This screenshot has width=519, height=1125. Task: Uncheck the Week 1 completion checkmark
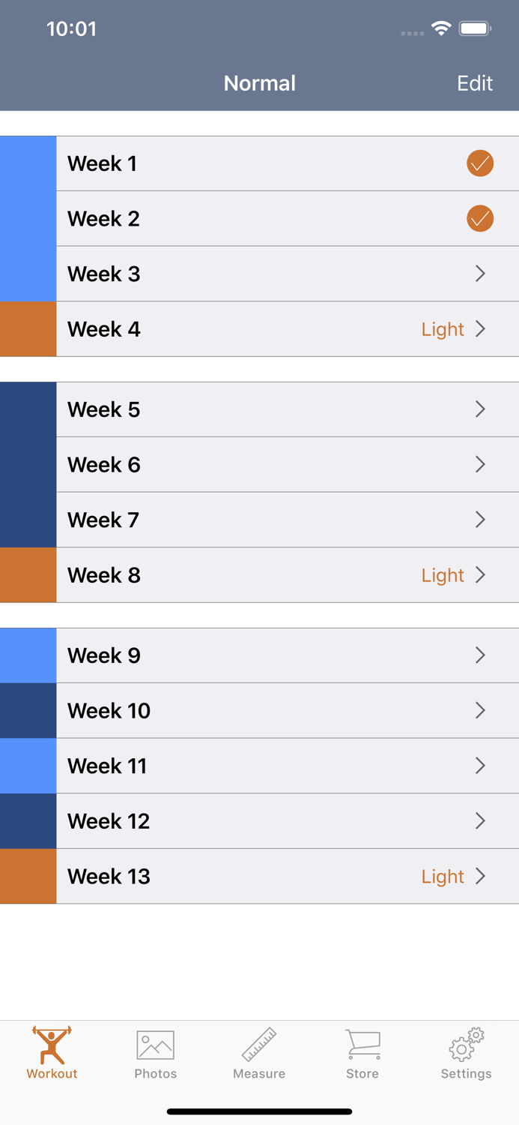[480, 163]
